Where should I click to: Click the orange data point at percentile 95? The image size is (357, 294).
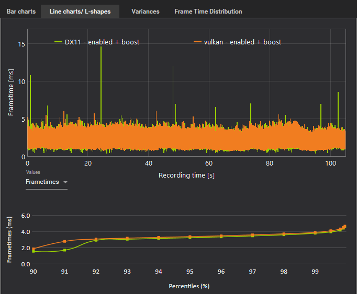tap(190, 237)
